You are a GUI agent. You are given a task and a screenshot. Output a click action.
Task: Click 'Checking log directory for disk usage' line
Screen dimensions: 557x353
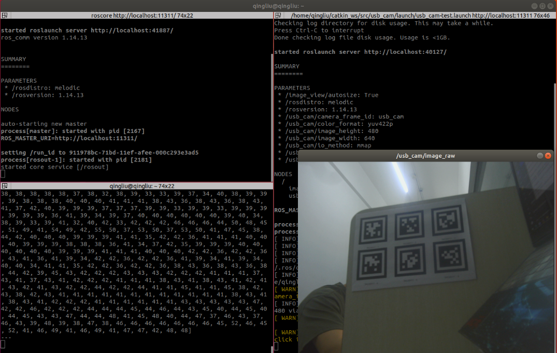tap(383, 23)
